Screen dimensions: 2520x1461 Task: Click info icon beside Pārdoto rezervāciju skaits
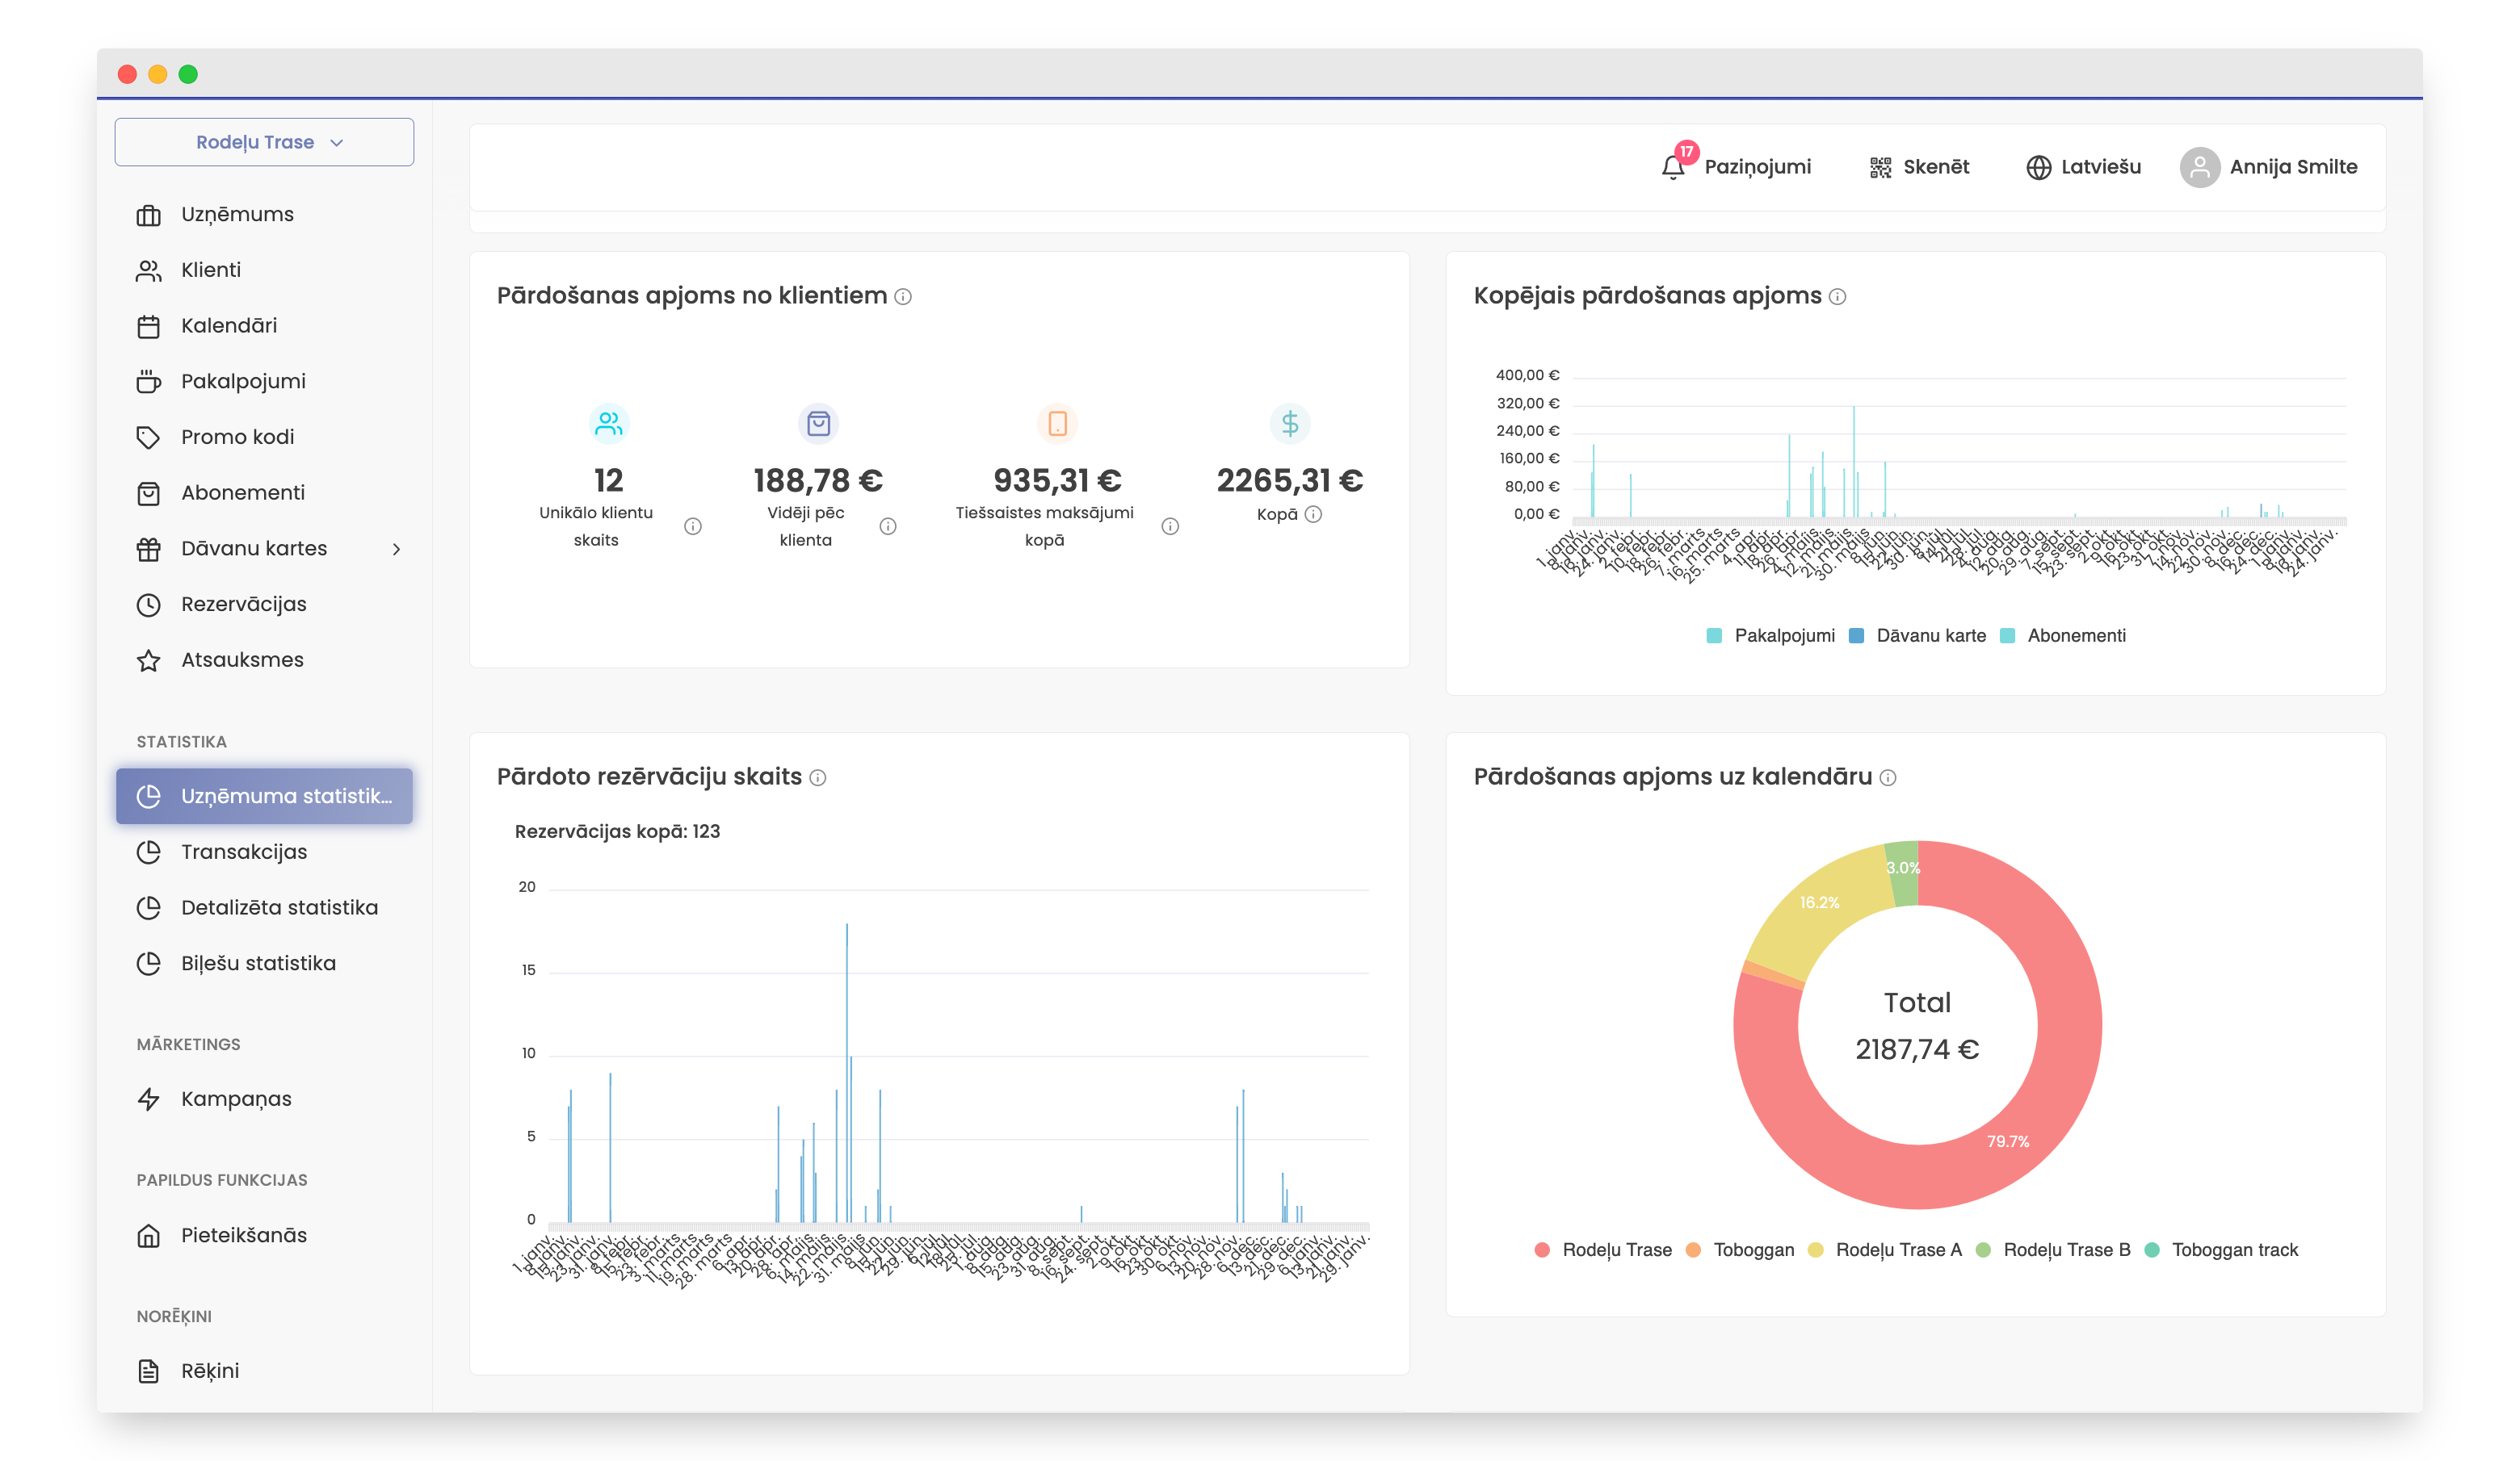(818, 777)
